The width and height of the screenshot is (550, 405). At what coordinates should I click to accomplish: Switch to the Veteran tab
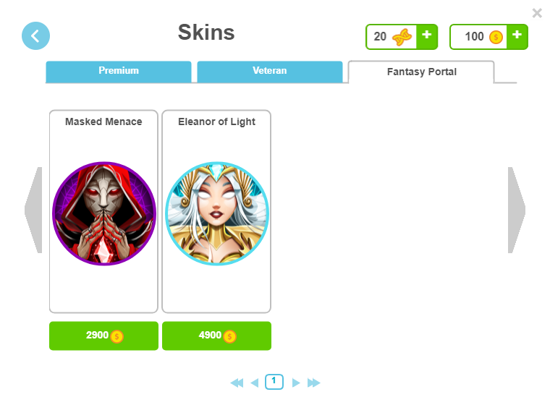pyautogui.click(x=270, y=72)
